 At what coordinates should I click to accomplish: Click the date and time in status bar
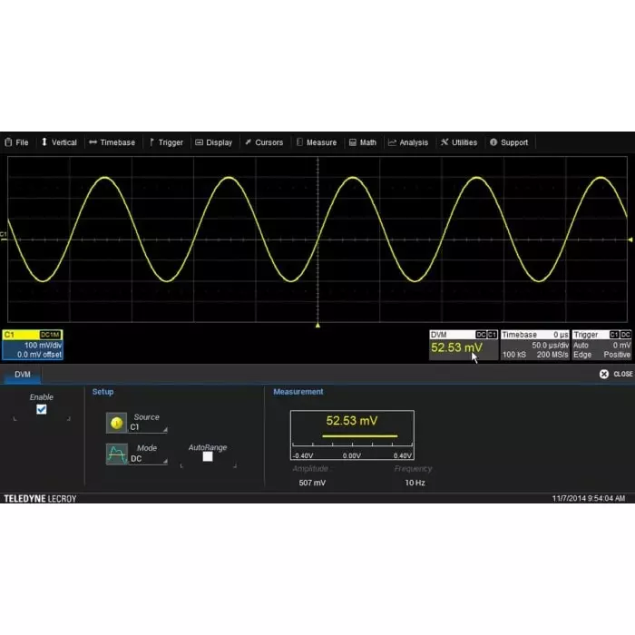pyautogui.click(x=589, y=499)
